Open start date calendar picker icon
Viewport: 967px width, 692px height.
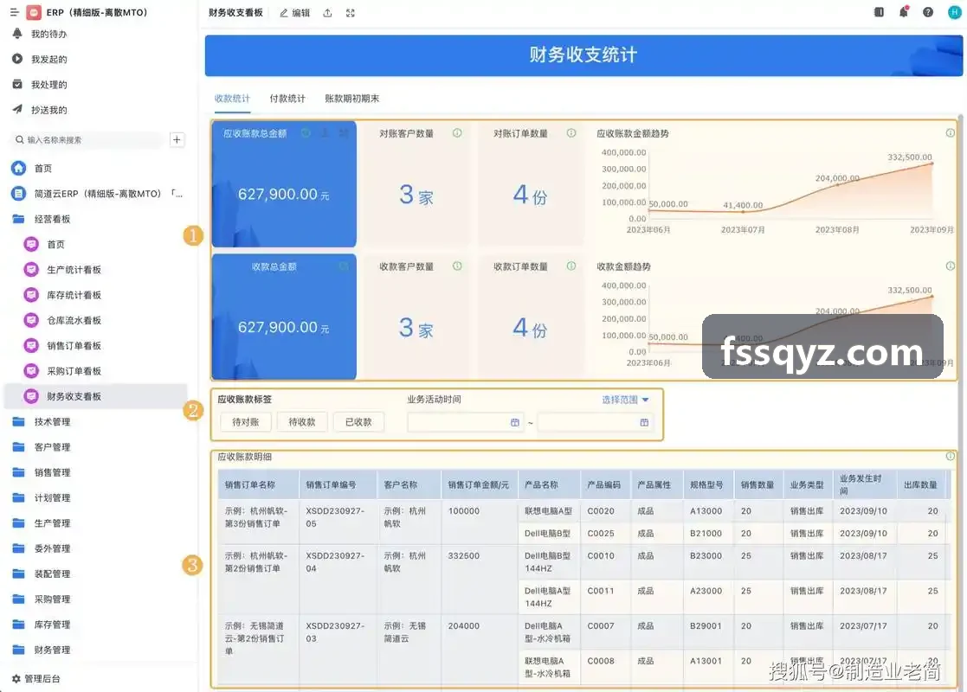515,422
